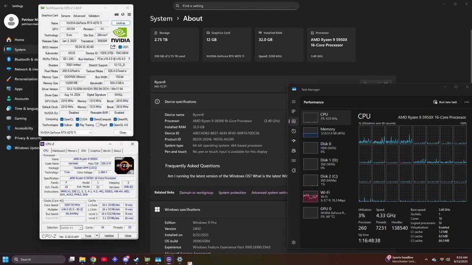
Task: Click System breadcrumb in Settings
Action: tap(161, 18)
